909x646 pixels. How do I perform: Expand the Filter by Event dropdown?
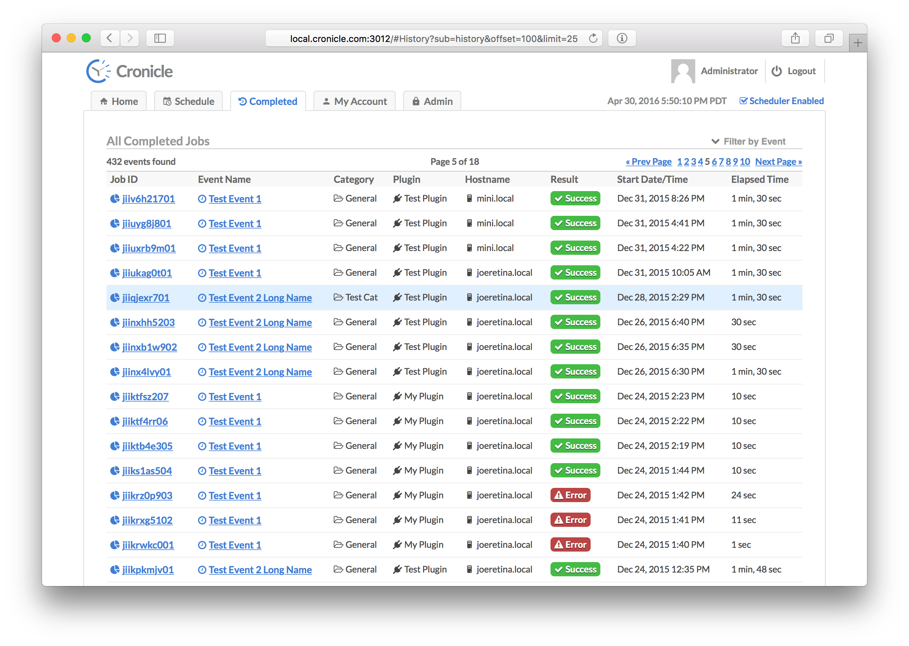click(748, 142)
